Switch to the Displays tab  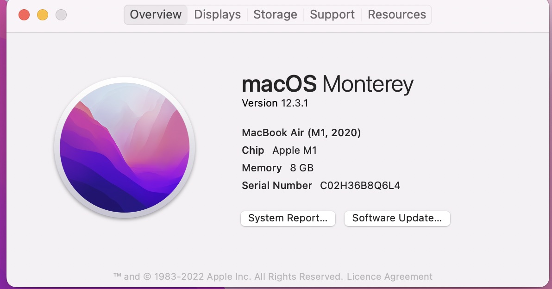[217, 14]
